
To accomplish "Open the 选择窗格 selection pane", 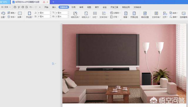I will pyautogui.click(x=184, y=15).
